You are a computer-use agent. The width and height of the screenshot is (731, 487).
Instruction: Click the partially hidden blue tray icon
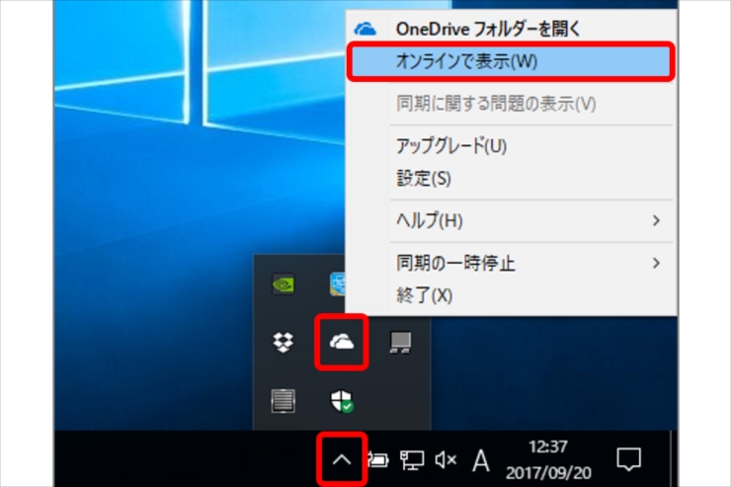coord(338,284)
